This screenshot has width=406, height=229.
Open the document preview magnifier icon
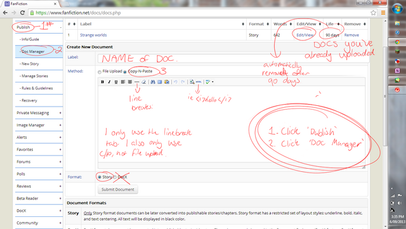192,82
